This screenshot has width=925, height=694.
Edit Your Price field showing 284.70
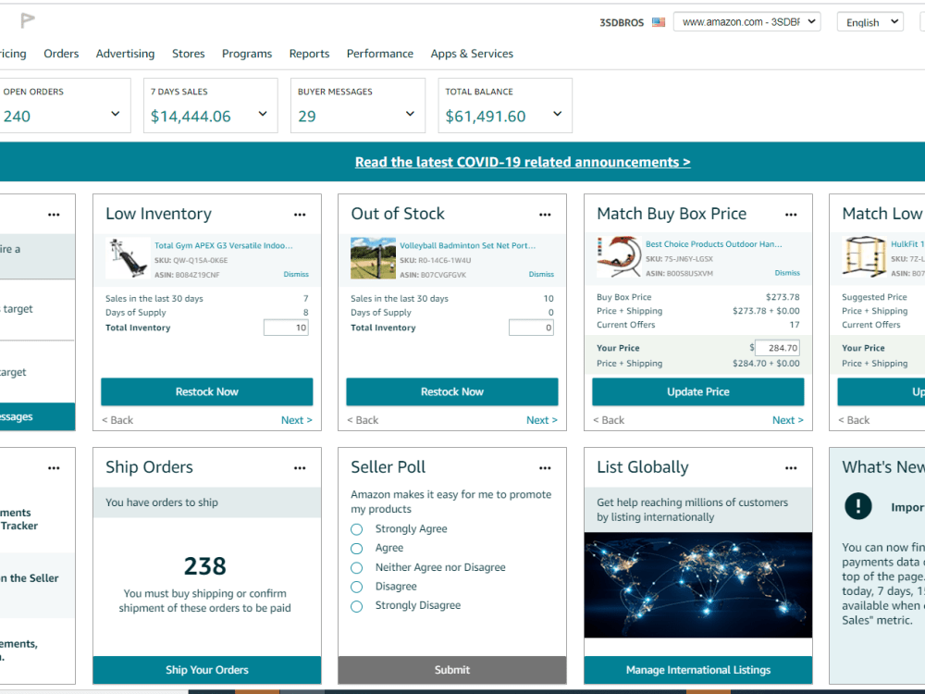click(x=778, y=348)
